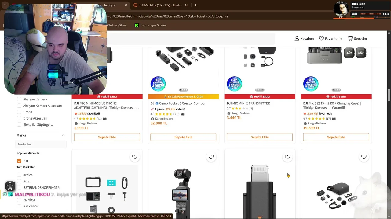Click the Kick icon of Turuncugok Stream bookmark
Screen dimensions: 391x219
tap(137, 25)
